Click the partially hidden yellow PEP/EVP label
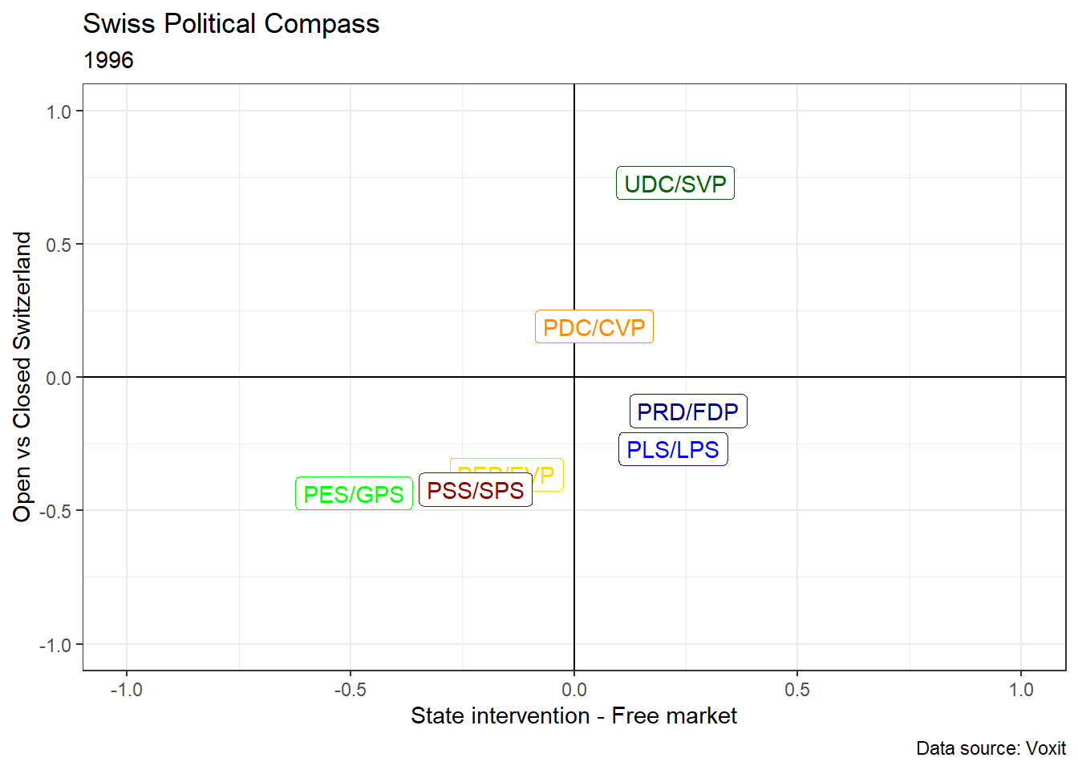1078x770 pixels. point(549,472)
